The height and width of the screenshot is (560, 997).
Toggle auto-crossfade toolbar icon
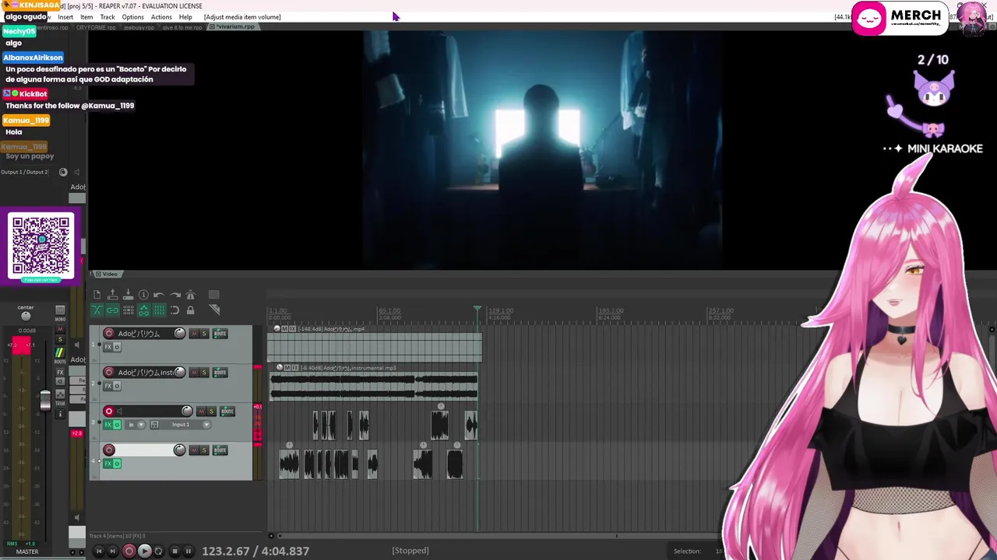(97, 310)
